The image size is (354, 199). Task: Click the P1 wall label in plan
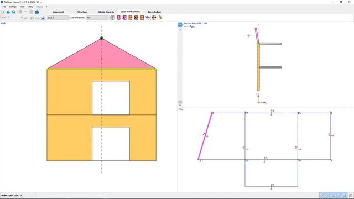pos(273,111)
